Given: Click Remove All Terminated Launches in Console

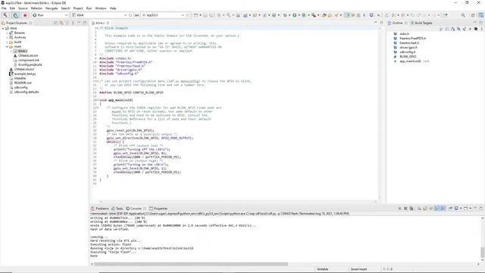Looking at the screenshot, I should coord(411,209).
